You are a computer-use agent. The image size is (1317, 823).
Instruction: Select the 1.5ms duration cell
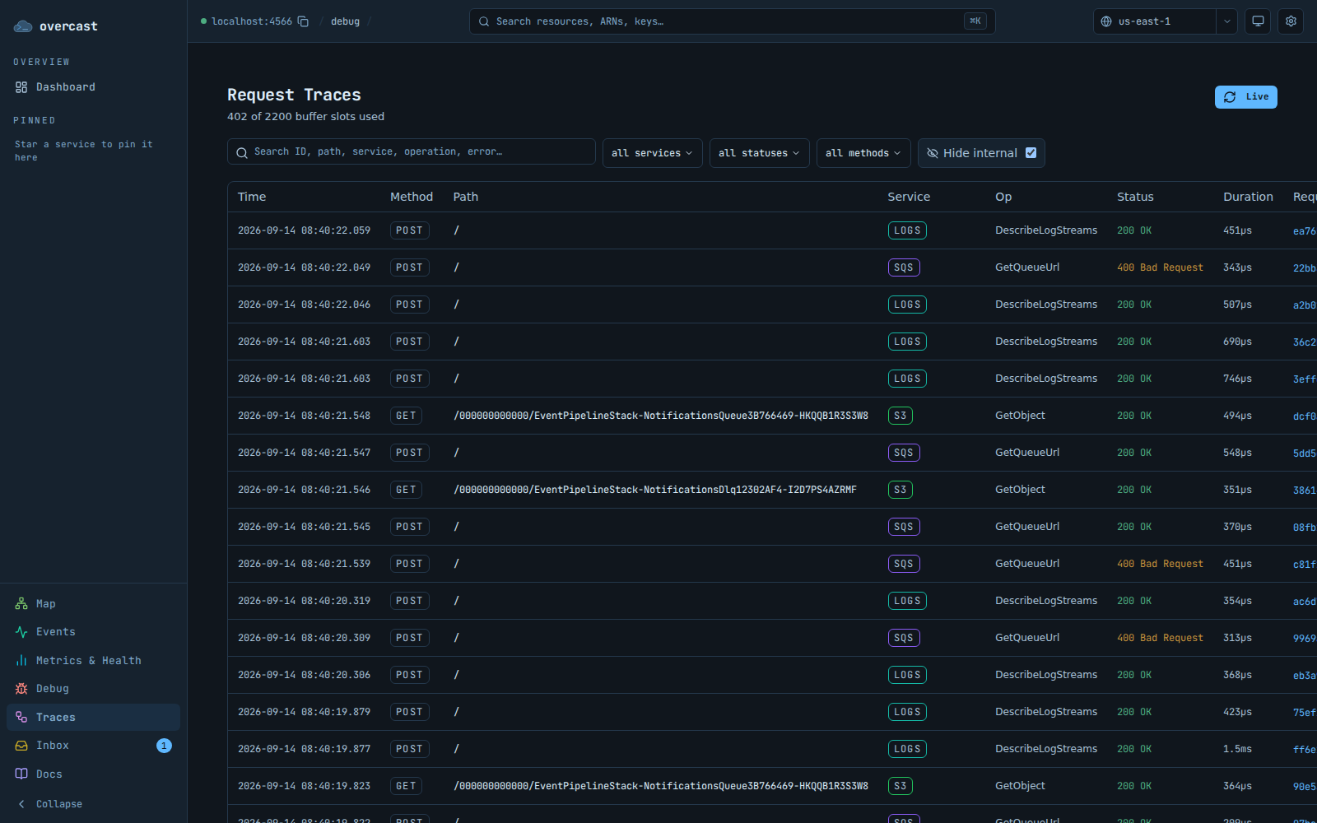(x=1237, y=749)
